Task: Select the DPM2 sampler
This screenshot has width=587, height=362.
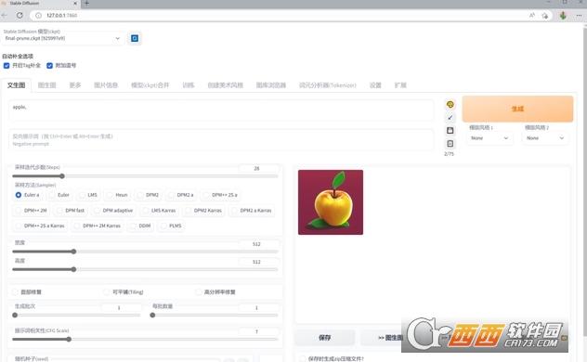Action: coord(140,195)
